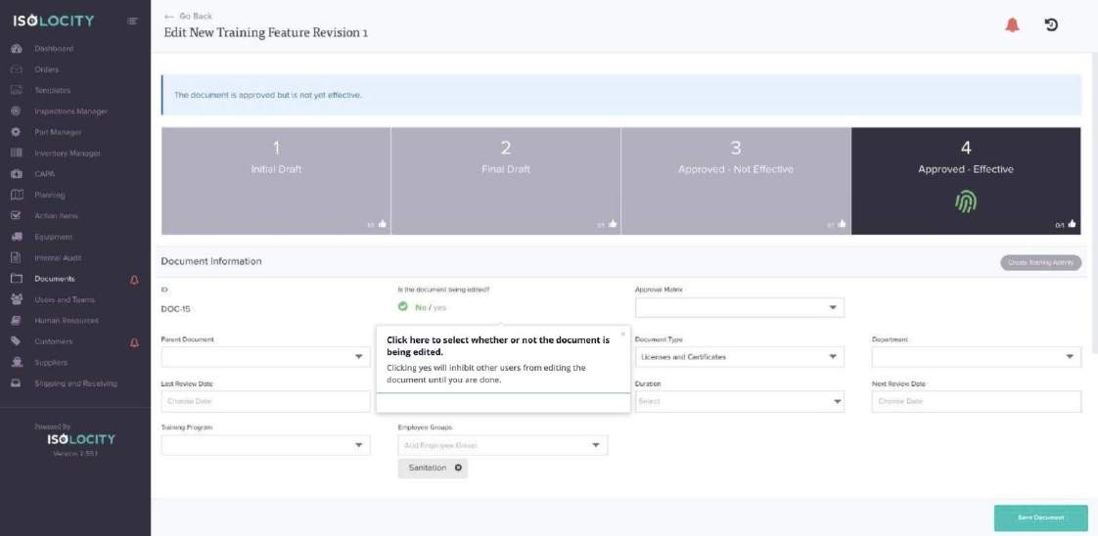Click the Next Review Date field

tap(976, 402)
